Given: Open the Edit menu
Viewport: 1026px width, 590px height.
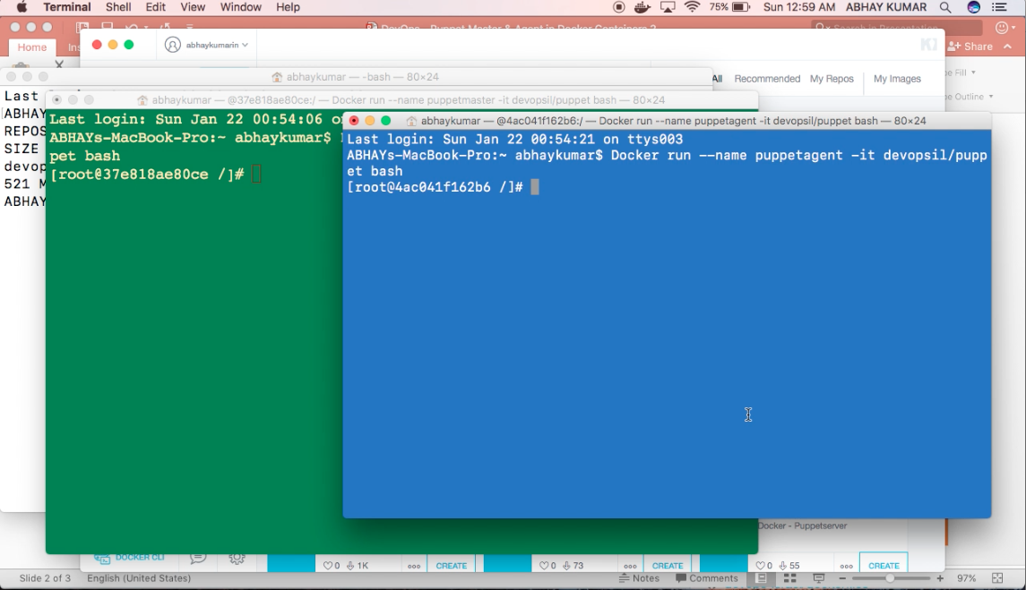Looking at the screenshot, I should 155,7.
